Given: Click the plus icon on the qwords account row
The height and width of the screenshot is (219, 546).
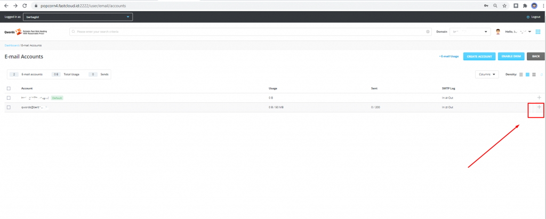Looking at the screenshot, I should 539,107.
